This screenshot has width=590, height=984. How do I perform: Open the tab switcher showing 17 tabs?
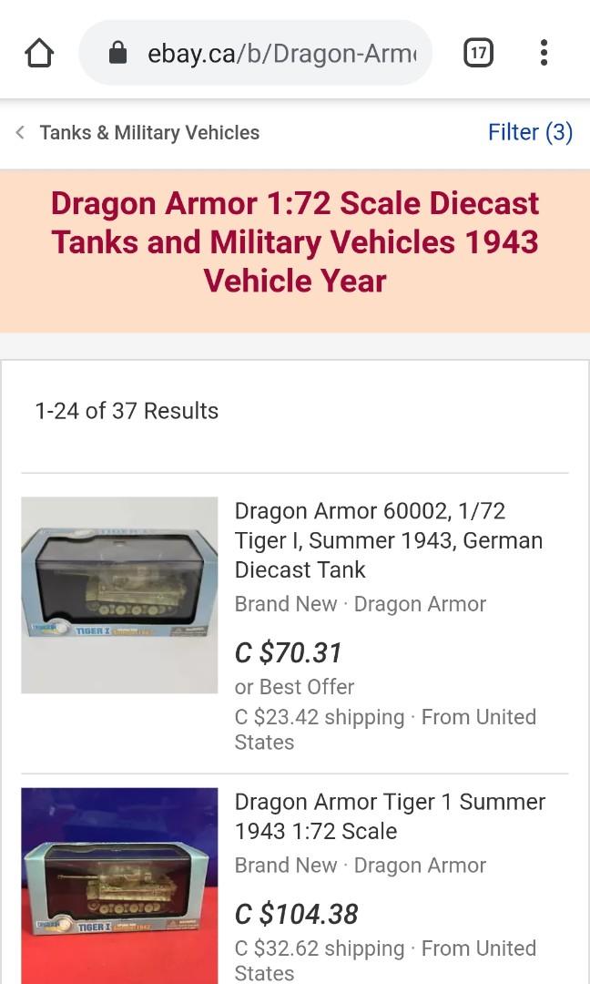pos(477,52)
